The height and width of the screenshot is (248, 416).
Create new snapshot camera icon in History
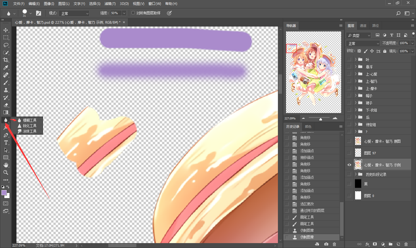tap(326, 244)
